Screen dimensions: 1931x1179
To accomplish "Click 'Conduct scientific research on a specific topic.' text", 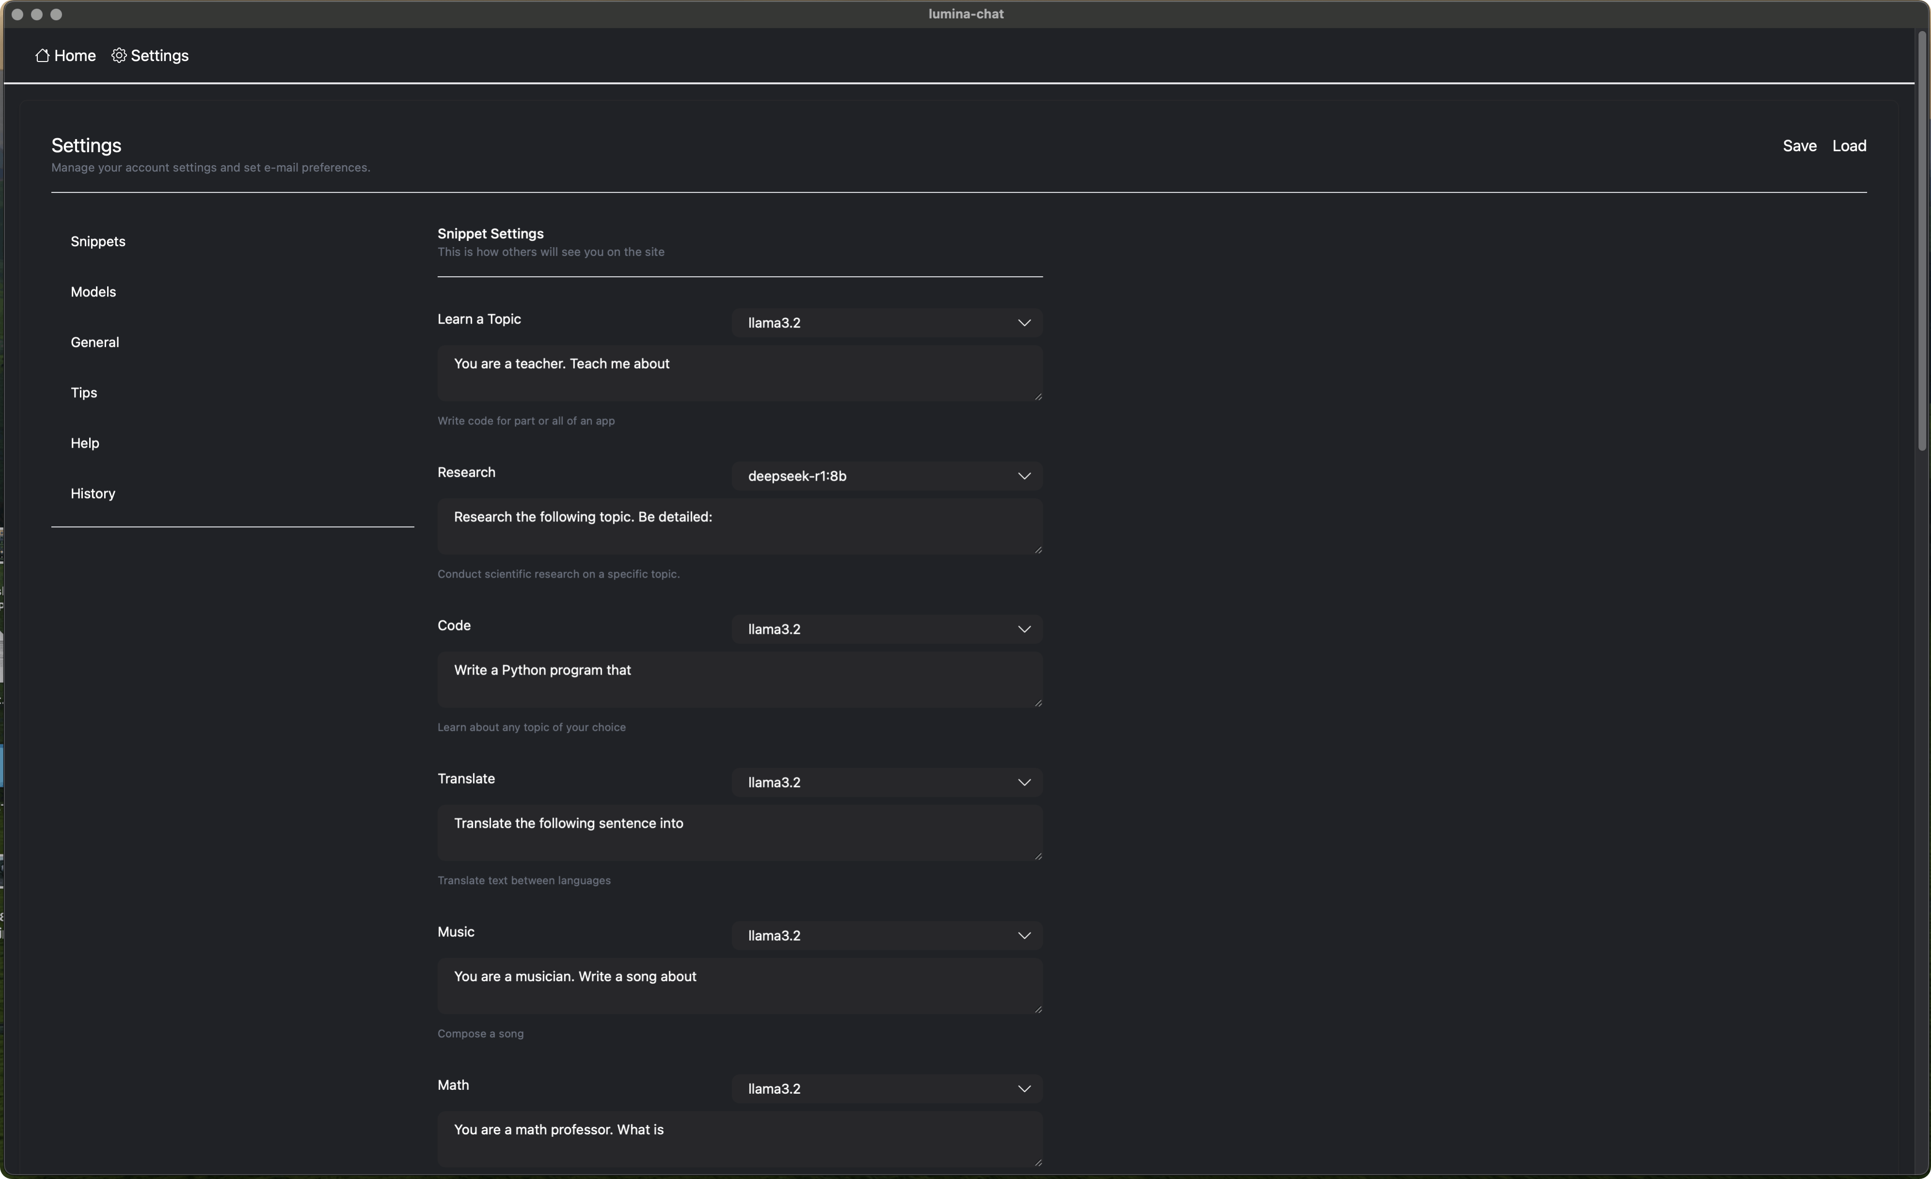I will click(558, 575).
